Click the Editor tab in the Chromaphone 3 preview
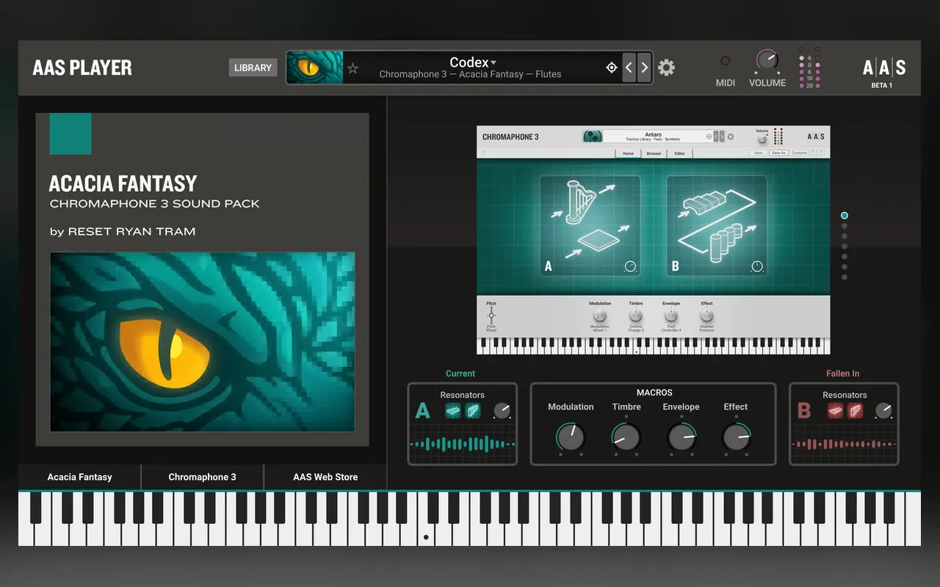This screenshot has width=940, height=587. point(680,153)
